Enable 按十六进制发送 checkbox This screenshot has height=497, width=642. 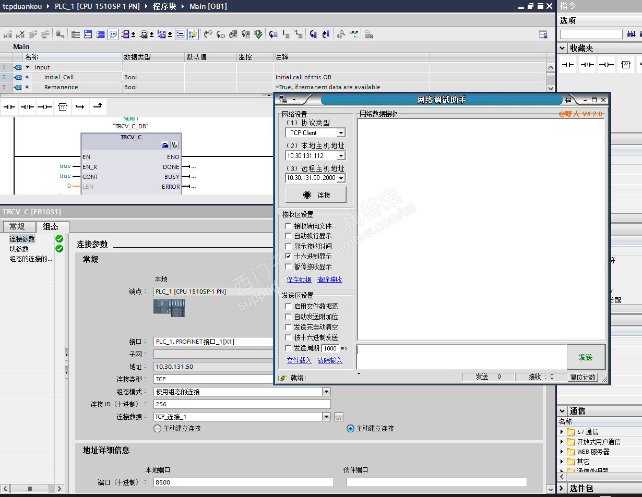pyautogui.click(x=288, y=337)
